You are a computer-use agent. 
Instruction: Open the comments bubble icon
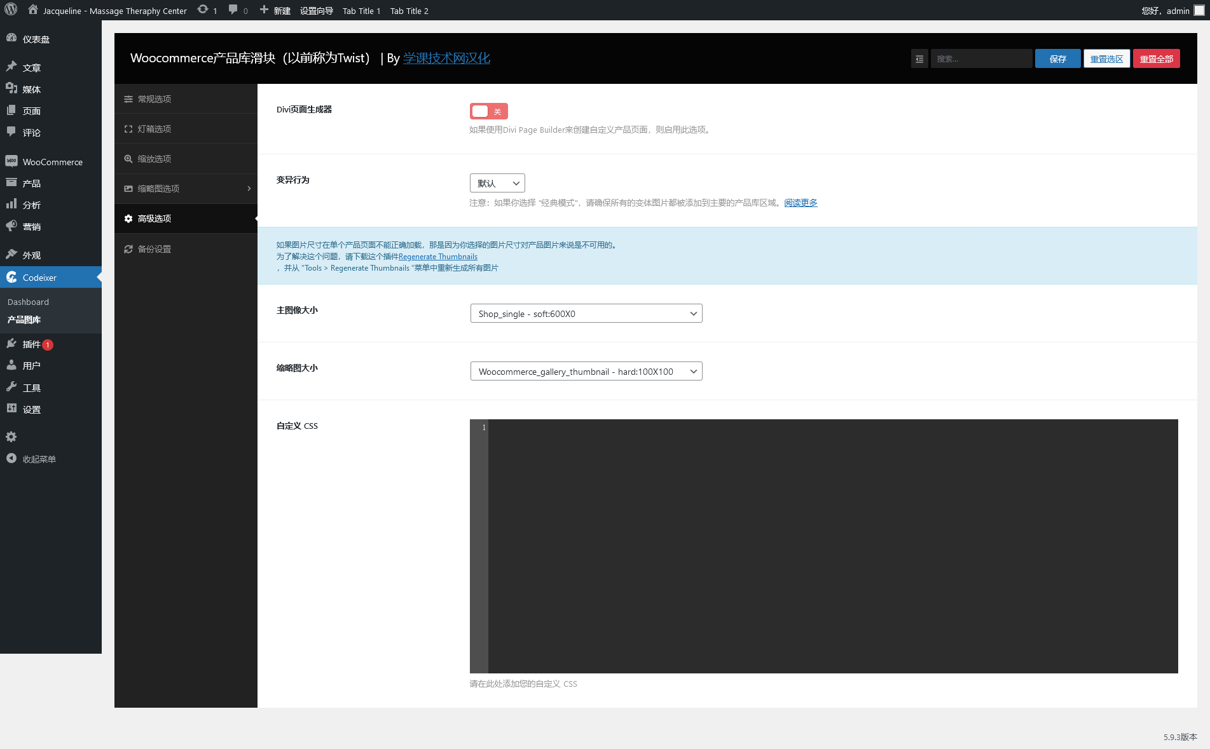tap(233, 10)
